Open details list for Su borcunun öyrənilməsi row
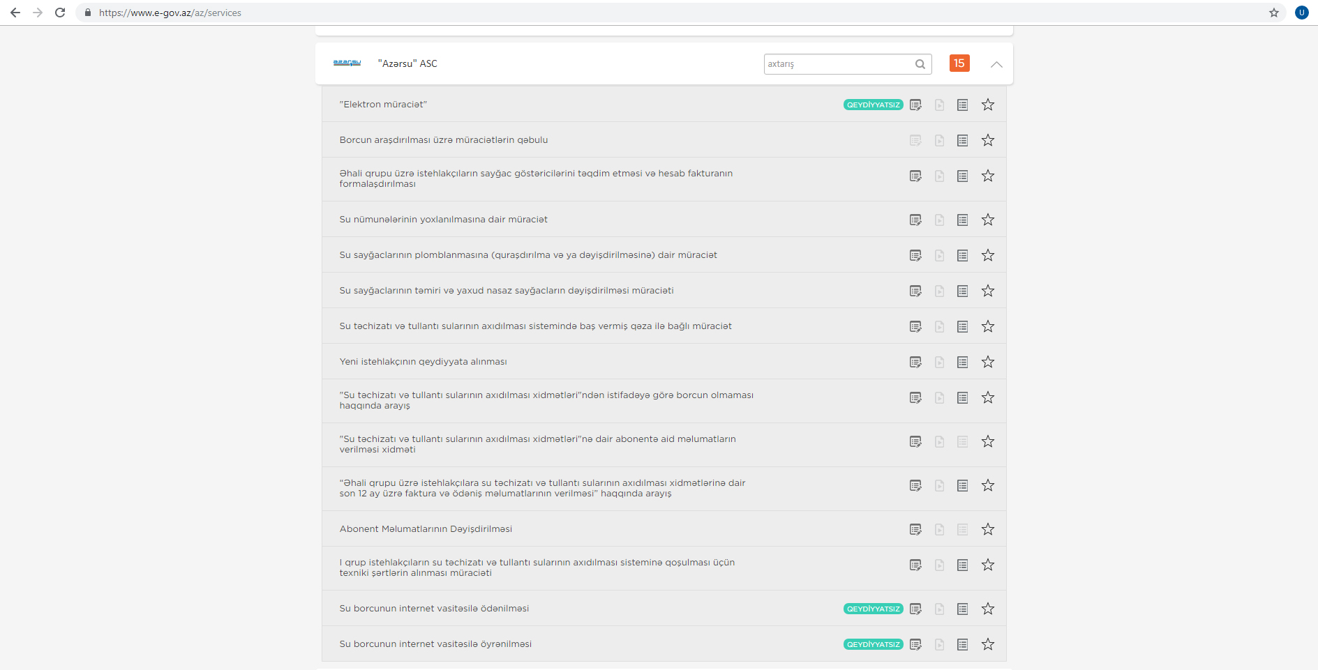Screen dimensions: 1318x670 [x=963, y=644]
